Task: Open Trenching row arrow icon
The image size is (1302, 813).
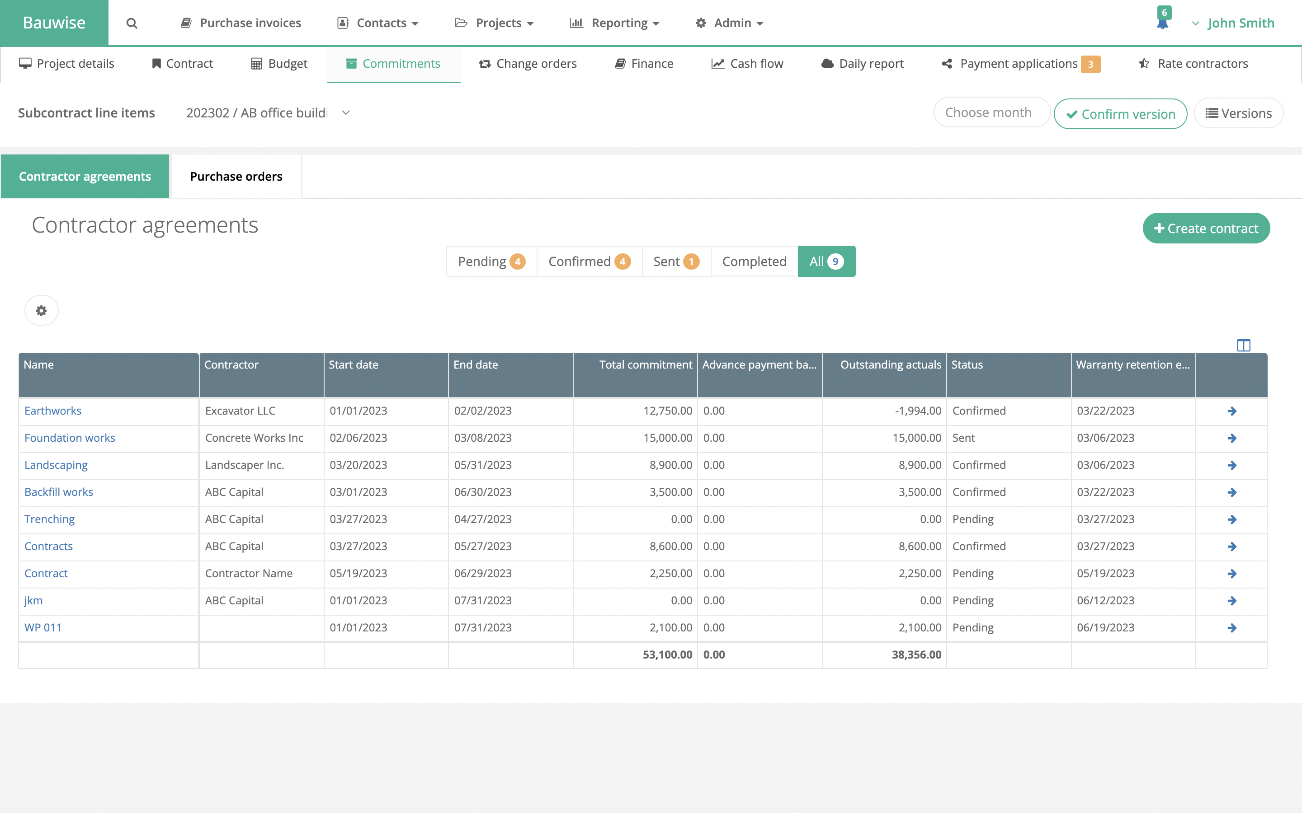Action: coord(1231,519)
